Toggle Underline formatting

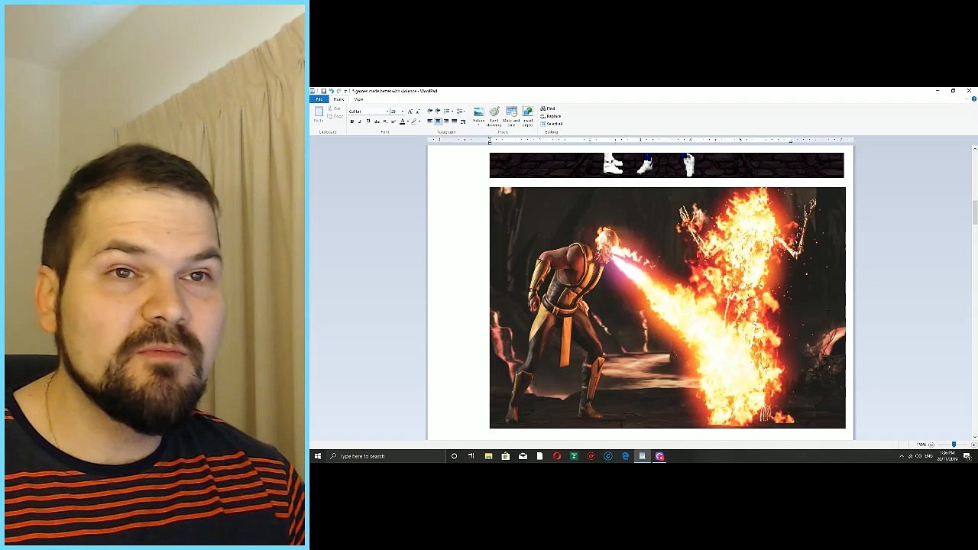tap(368, 121)
